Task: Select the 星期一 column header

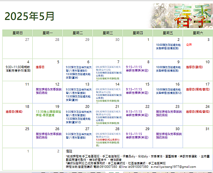Action: (x=48, y=33)
